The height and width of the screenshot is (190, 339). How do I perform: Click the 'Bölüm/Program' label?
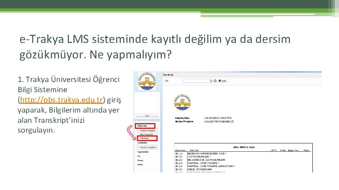[x=184, y=121]
